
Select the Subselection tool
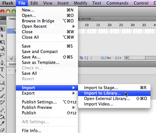[x=2, y=36]
